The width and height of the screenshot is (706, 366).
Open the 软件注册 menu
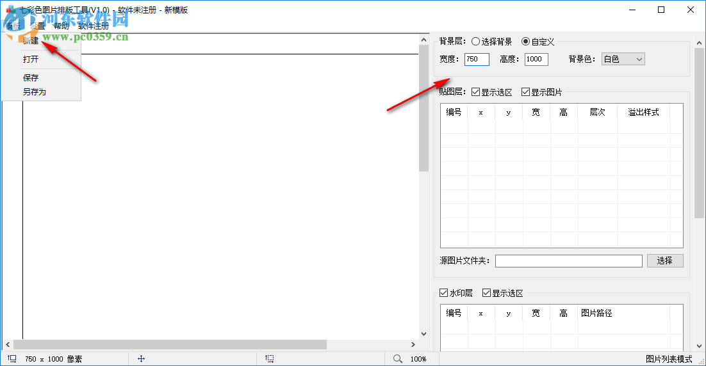pyautogui.click(x=93, y=26)
